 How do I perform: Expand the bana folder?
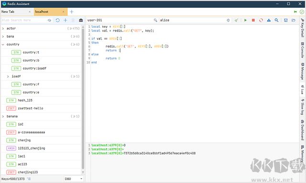[x=3, y=36]
